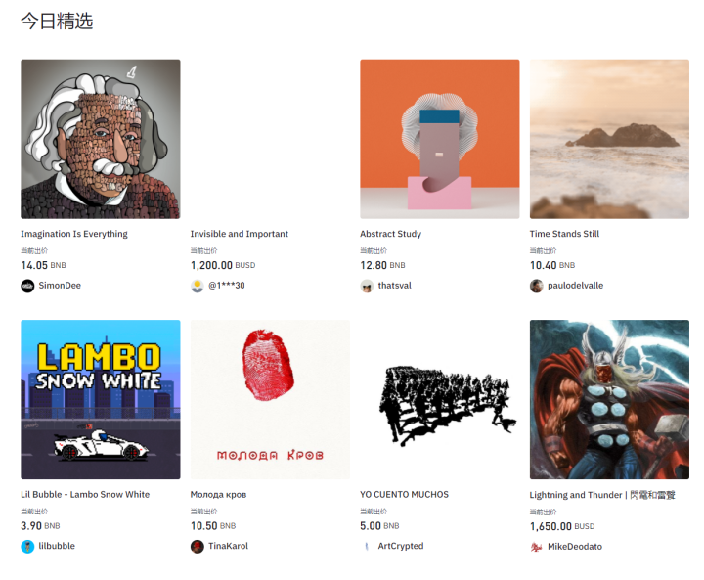Viewport: 704px width, 580px height.
Task: Click MikeDeodato's red avatar icon
Action: [537, 547]
